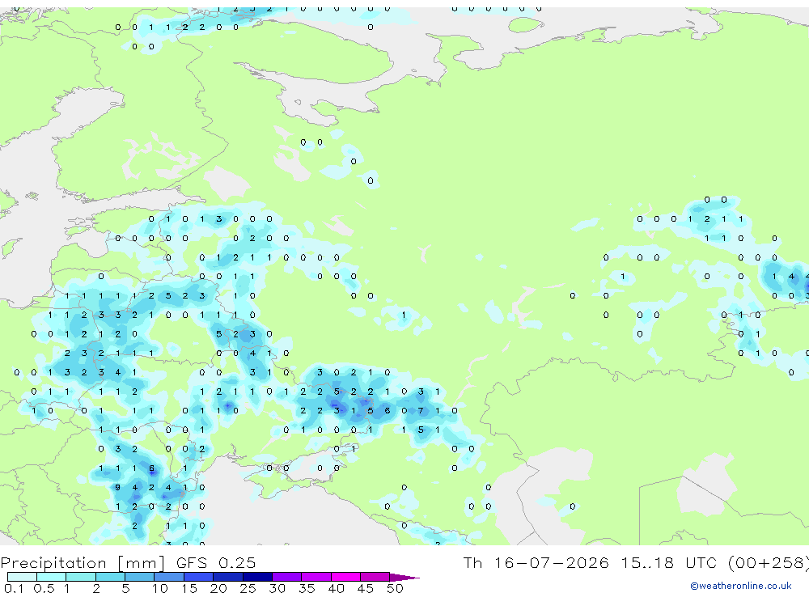The width and height of the screenshot is (809, 593).
Task: Click the 'Precipitation [mm]' title text
Action: 83,562
